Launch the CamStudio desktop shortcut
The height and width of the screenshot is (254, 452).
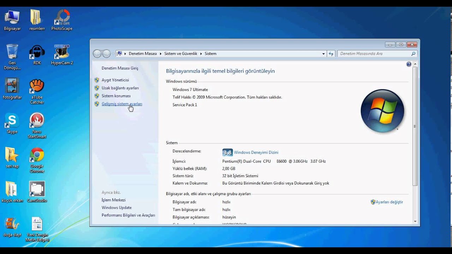37,192
